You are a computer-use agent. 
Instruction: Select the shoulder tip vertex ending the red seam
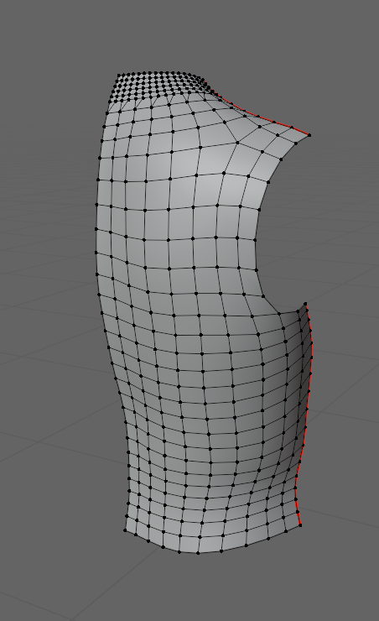pyautogui.click(x=309, y=135)
